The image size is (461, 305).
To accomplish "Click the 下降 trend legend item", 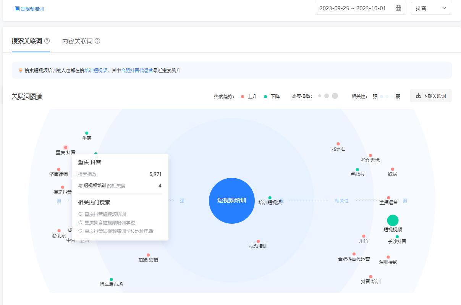I will click(x=272, y=96).
